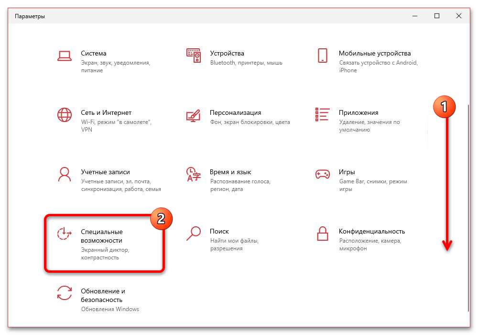Image resolution: width=478 pixels, height=335 pixels.
Task: Click the padlock icon for Конфиденциальность
Action: coord(322,234)
